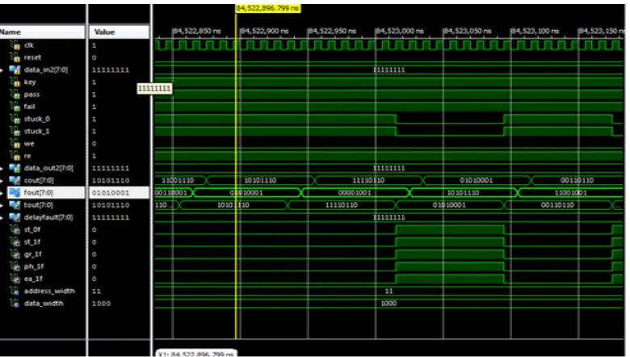Click the tout[7:0] bus icon
Screen dimensions: 630x357
15,205
